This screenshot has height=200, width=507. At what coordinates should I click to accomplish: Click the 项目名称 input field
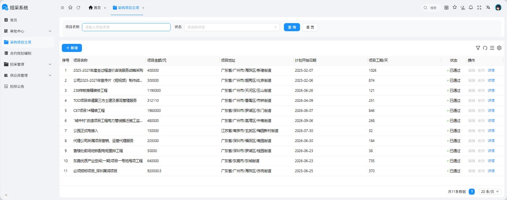click(126, 27)
